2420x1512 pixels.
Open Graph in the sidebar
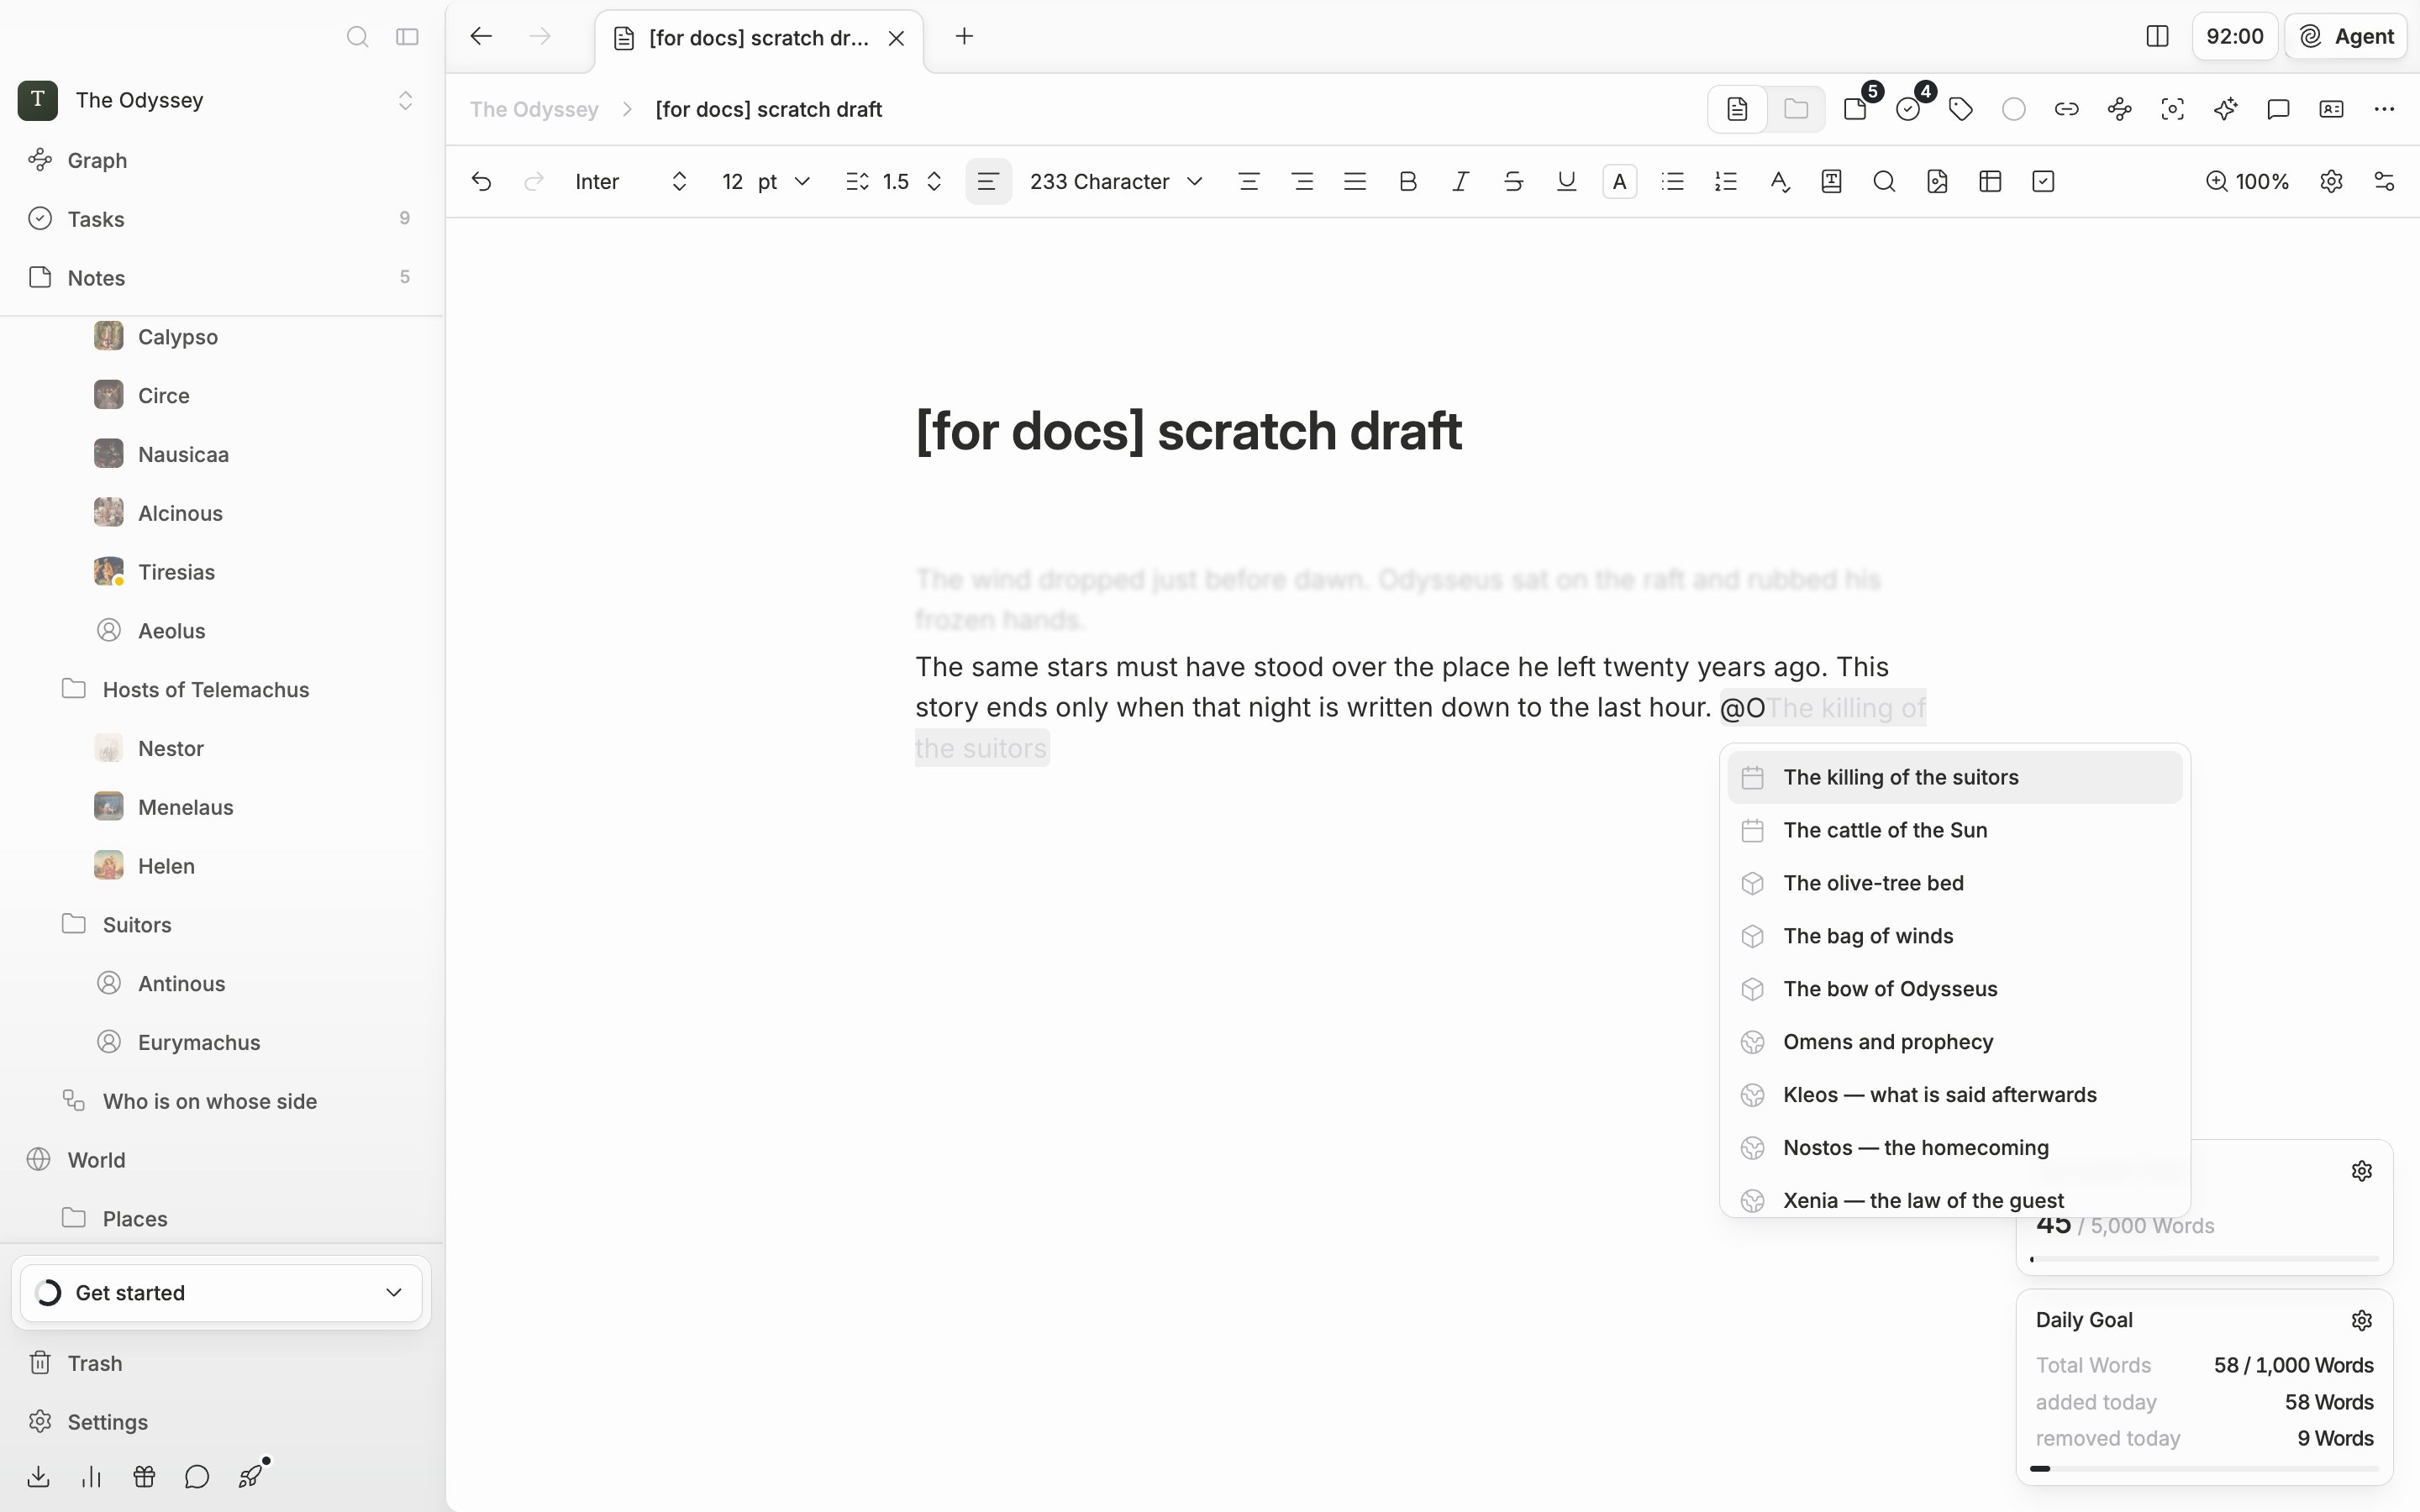click(x=222, y=160)
